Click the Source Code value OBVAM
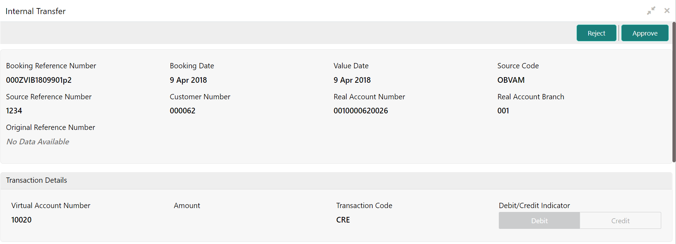This screenshot has width=676, height=244. click(x=511, y=80)
